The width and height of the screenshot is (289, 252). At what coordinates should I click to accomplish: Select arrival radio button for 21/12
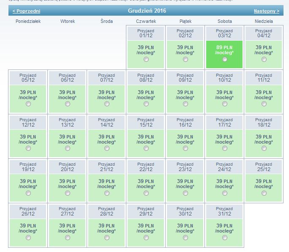pos(107,193)
